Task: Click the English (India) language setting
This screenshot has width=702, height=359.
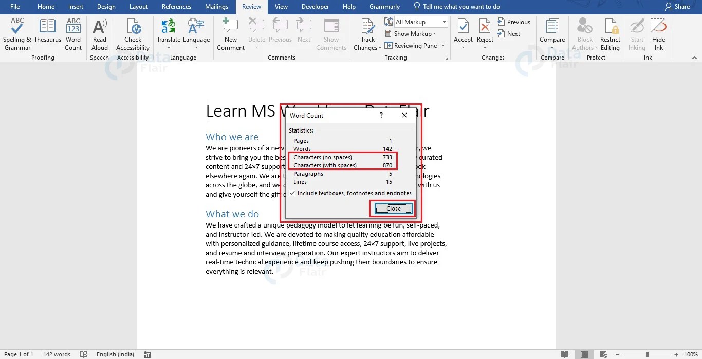Action: point(115,354)
